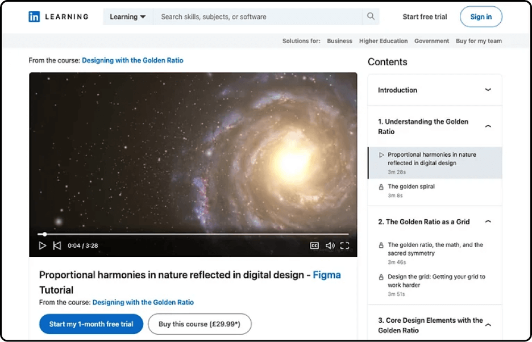
Task: Collapse The Golden Ratio as a Grid section
Action: coord(488,222)
